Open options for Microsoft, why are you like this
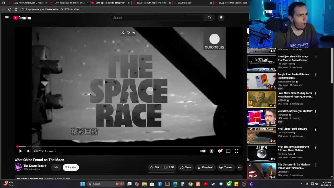Image resolution: width=334 pixels, height=188 pixels. pyautogui.click(x=315, y=111)
